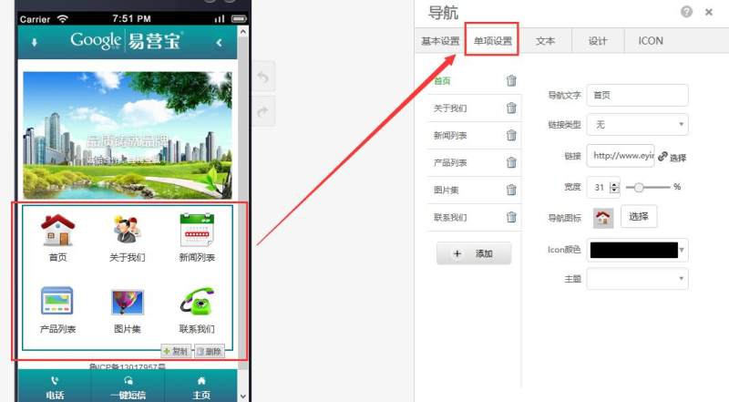Switch to the ICON tab
The height and width of the screenshot is (402, 729).
[651, 41]
